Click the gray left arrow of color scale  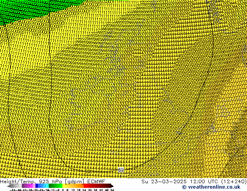coord(9,186)
